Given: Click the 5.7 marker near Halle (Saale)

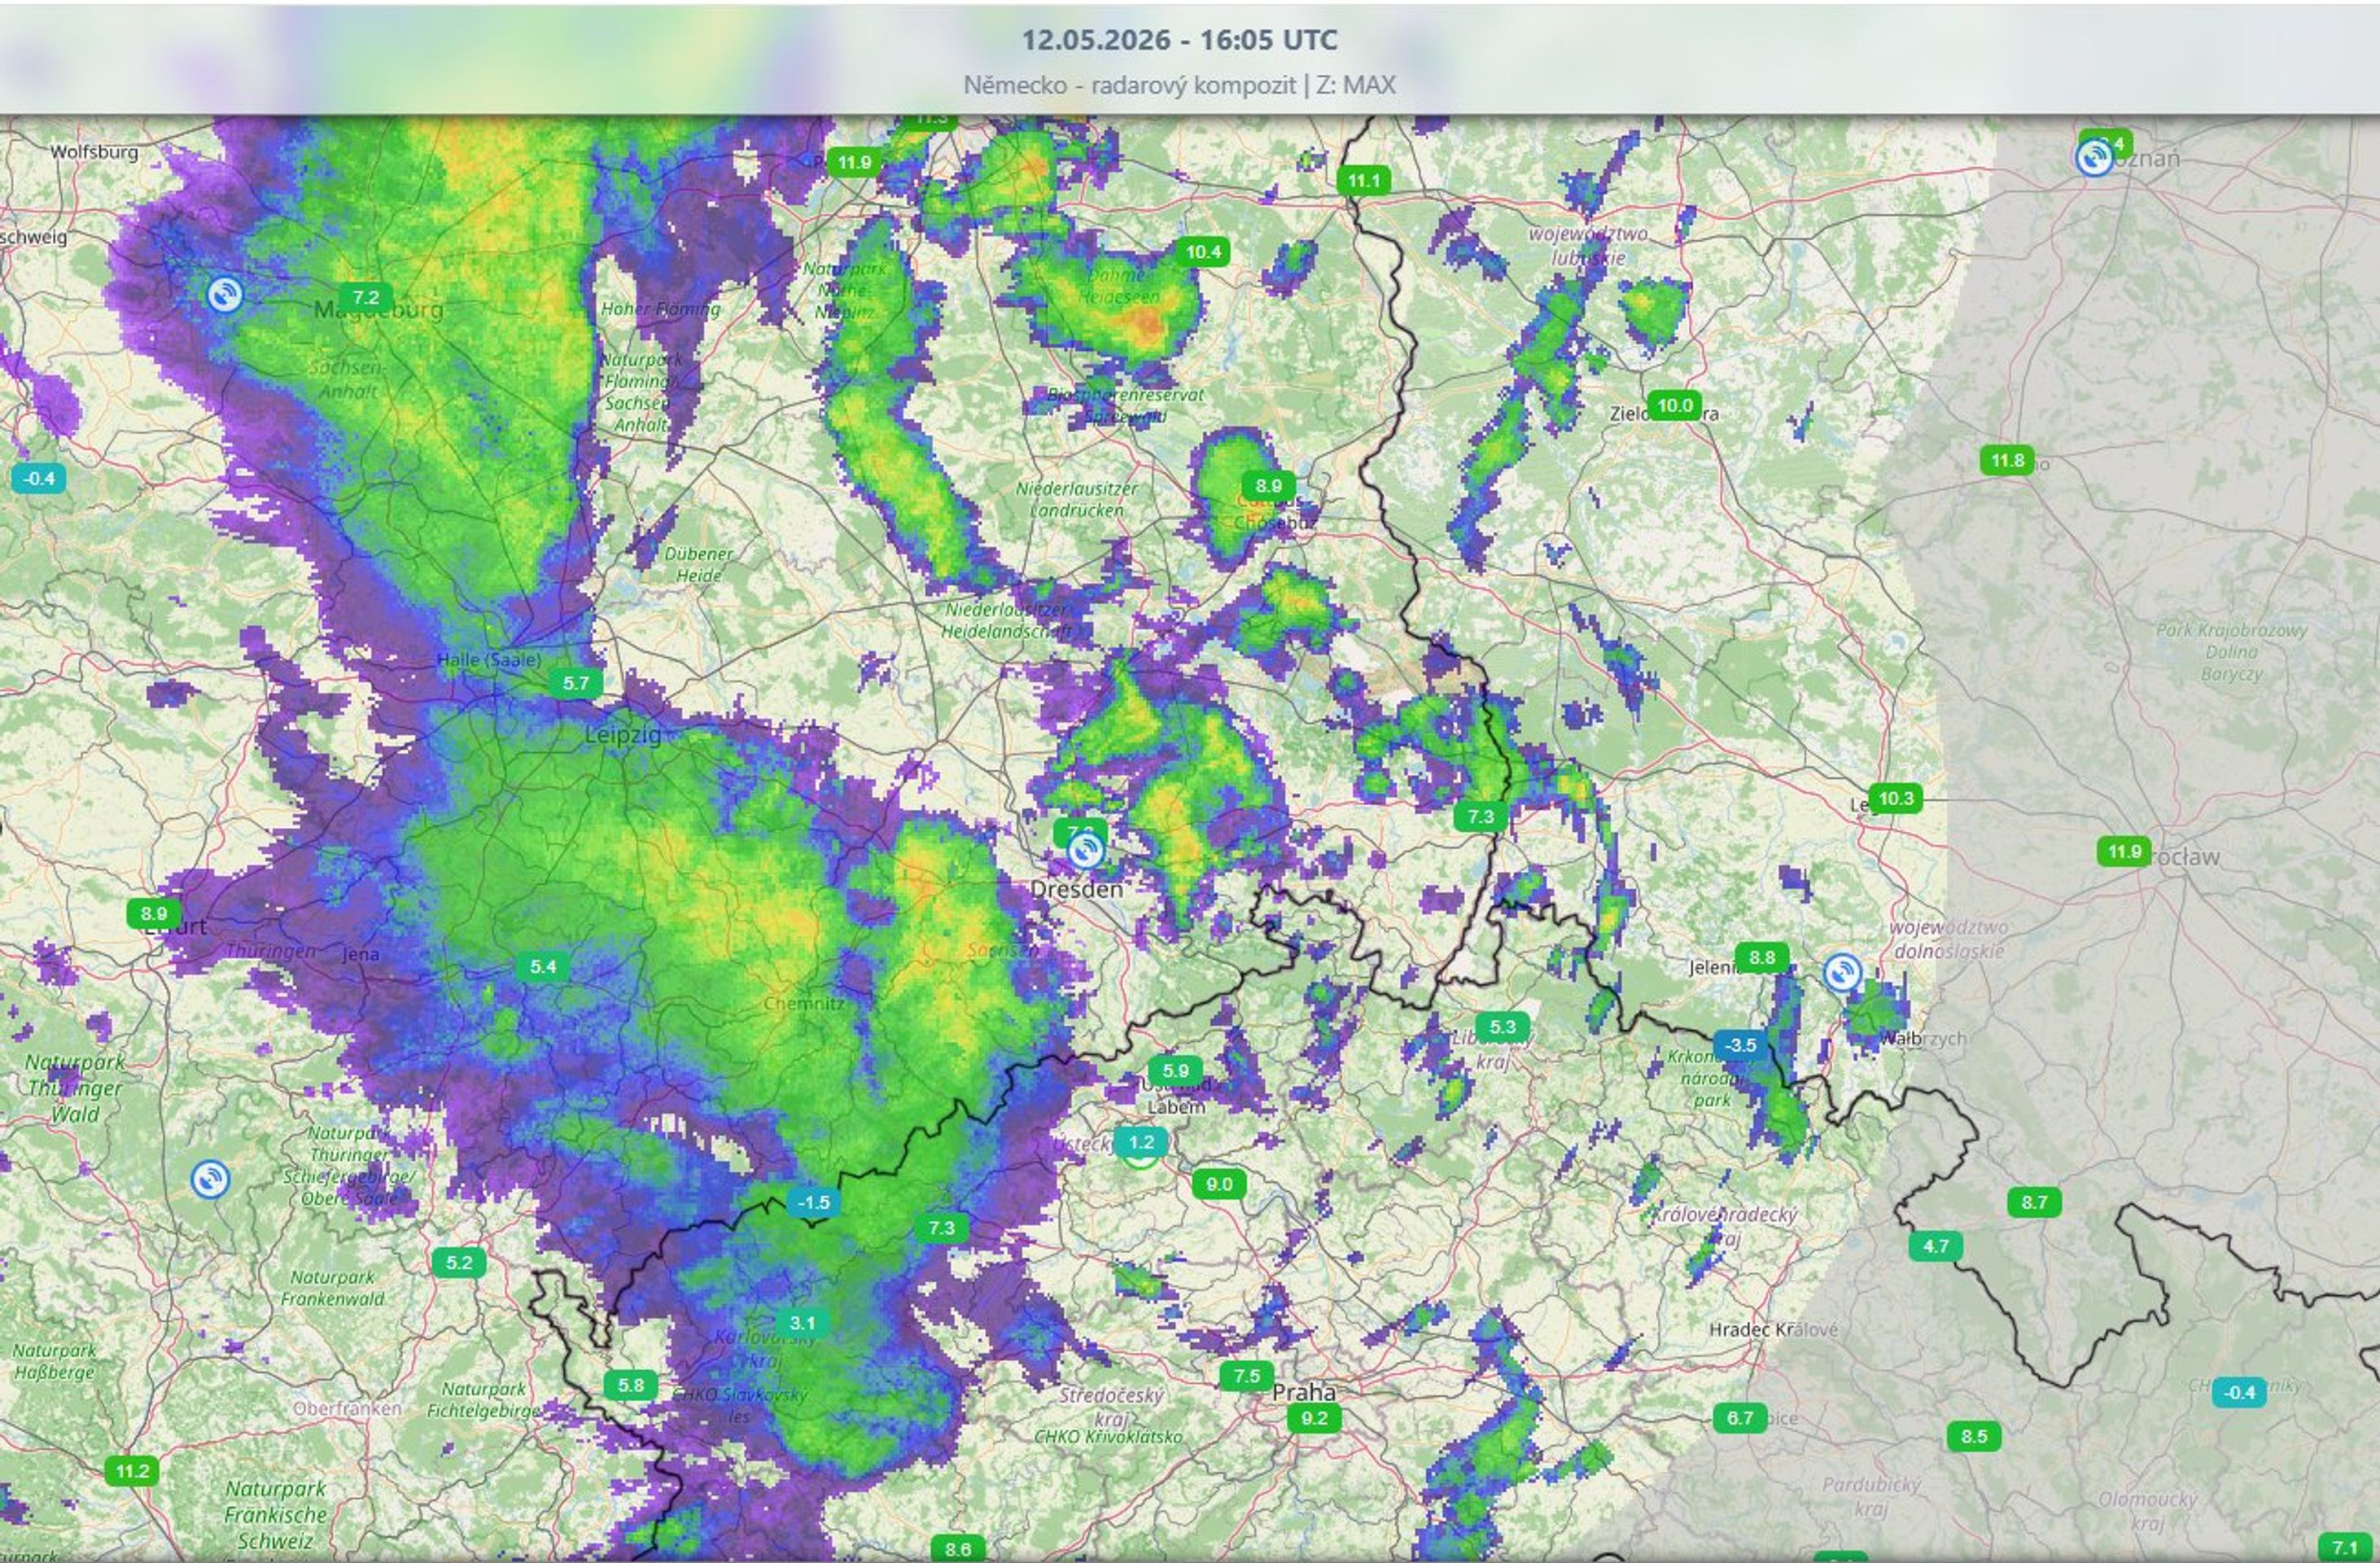Looking at the screenshot, I should [x=576, y=683].
